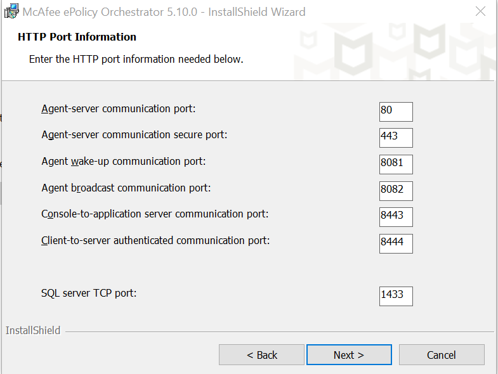
Task: Click the Agent wake-up communication port label
Action: tap(124, 161)
